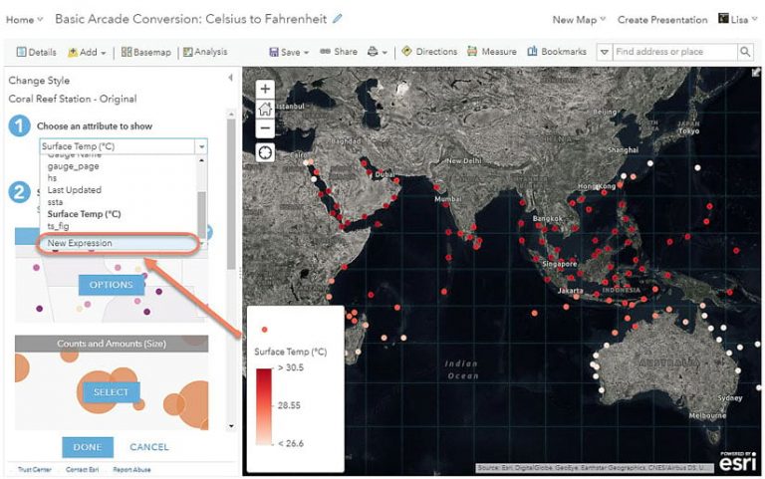Click the DONE button
The image size is (765, 479).
tap(88, 447)
